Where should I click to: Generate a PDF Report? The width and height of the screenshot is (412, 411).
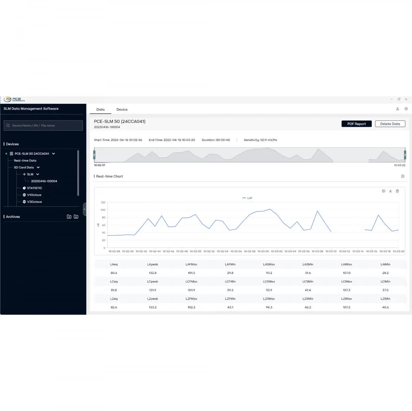pos(356,124)
